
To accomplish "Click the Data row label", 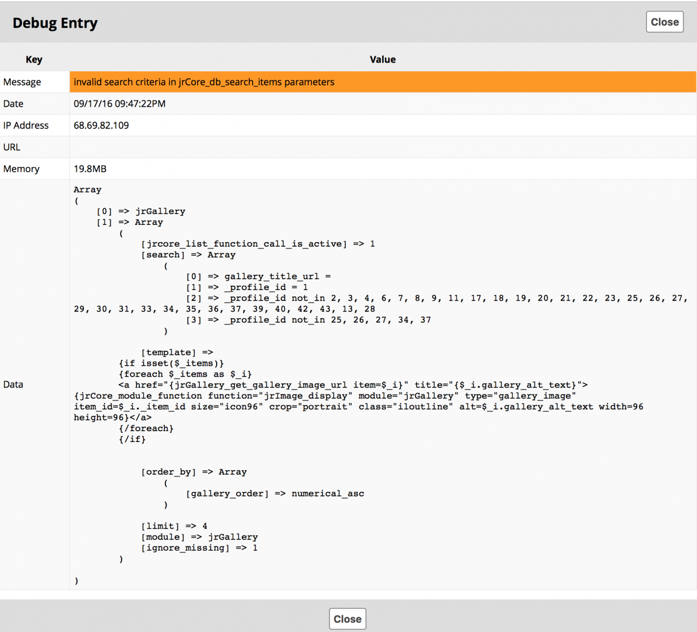I will coord(14,385).
